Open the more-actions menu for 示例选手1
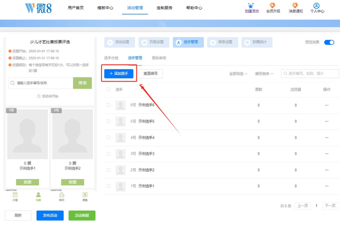Image resolution: width=340 pixels, height=225 pixels. pos(327,186)
